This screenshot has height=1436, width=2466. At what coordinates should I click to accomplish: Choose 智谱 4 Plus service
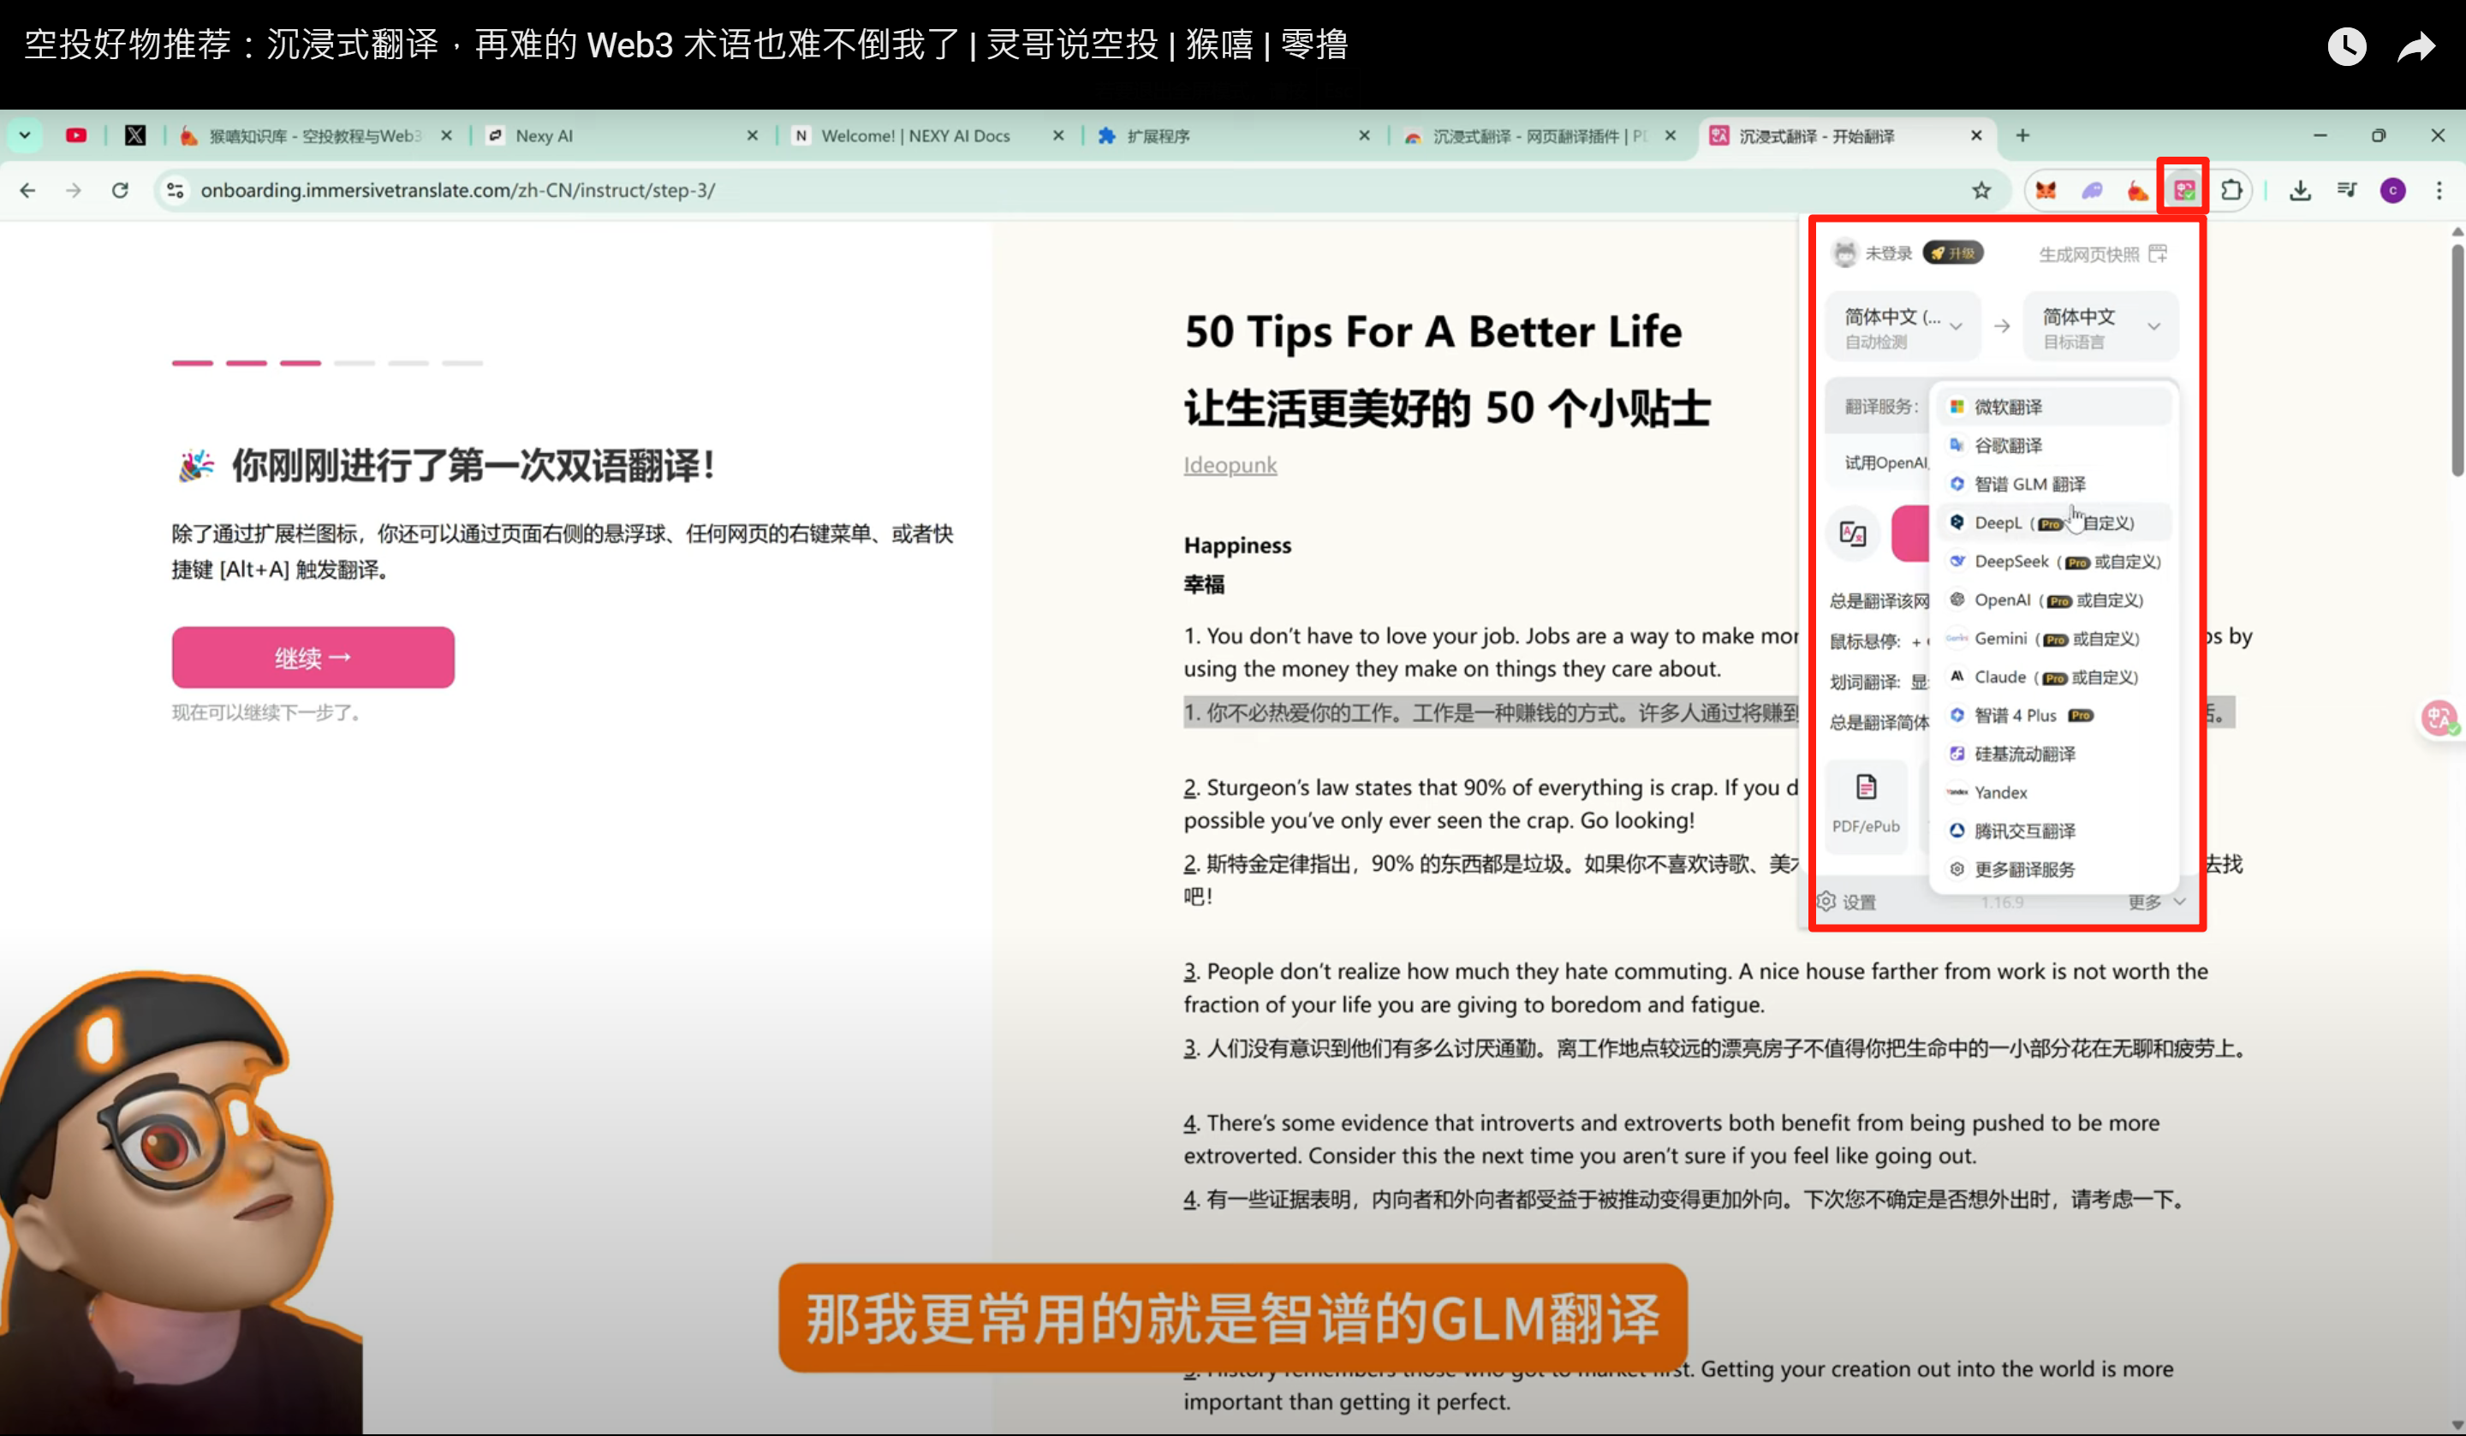2053,716
